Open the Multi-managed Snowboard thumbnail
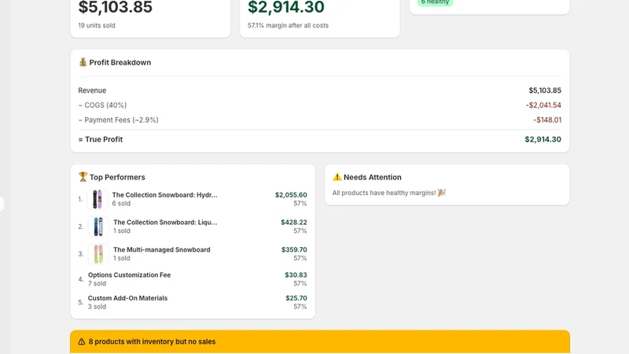The image size is (629, 354). pyautogui.click(x=98, y=253)
